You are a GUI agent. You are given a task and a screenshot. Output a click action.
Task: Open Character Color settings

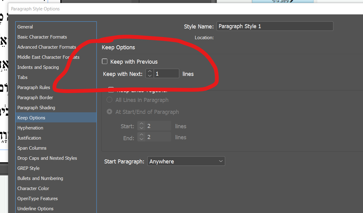(x=56, y=189)
